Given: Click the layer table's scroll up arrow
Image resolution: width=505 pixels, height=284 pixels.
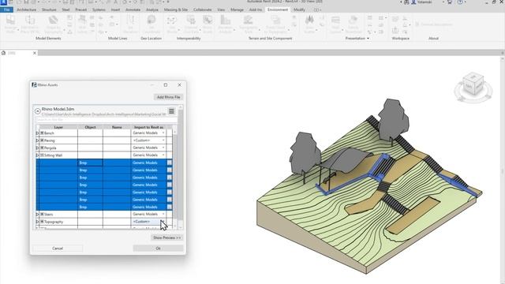Looking at the screenshot, I should click(174, 132).
